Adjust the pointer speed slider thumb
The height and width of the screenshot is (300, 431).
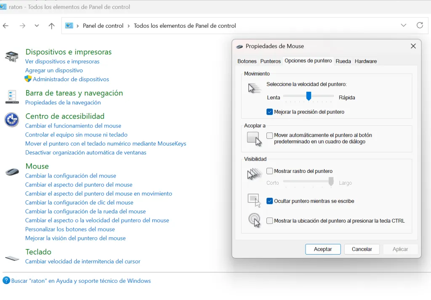[309, 96]
